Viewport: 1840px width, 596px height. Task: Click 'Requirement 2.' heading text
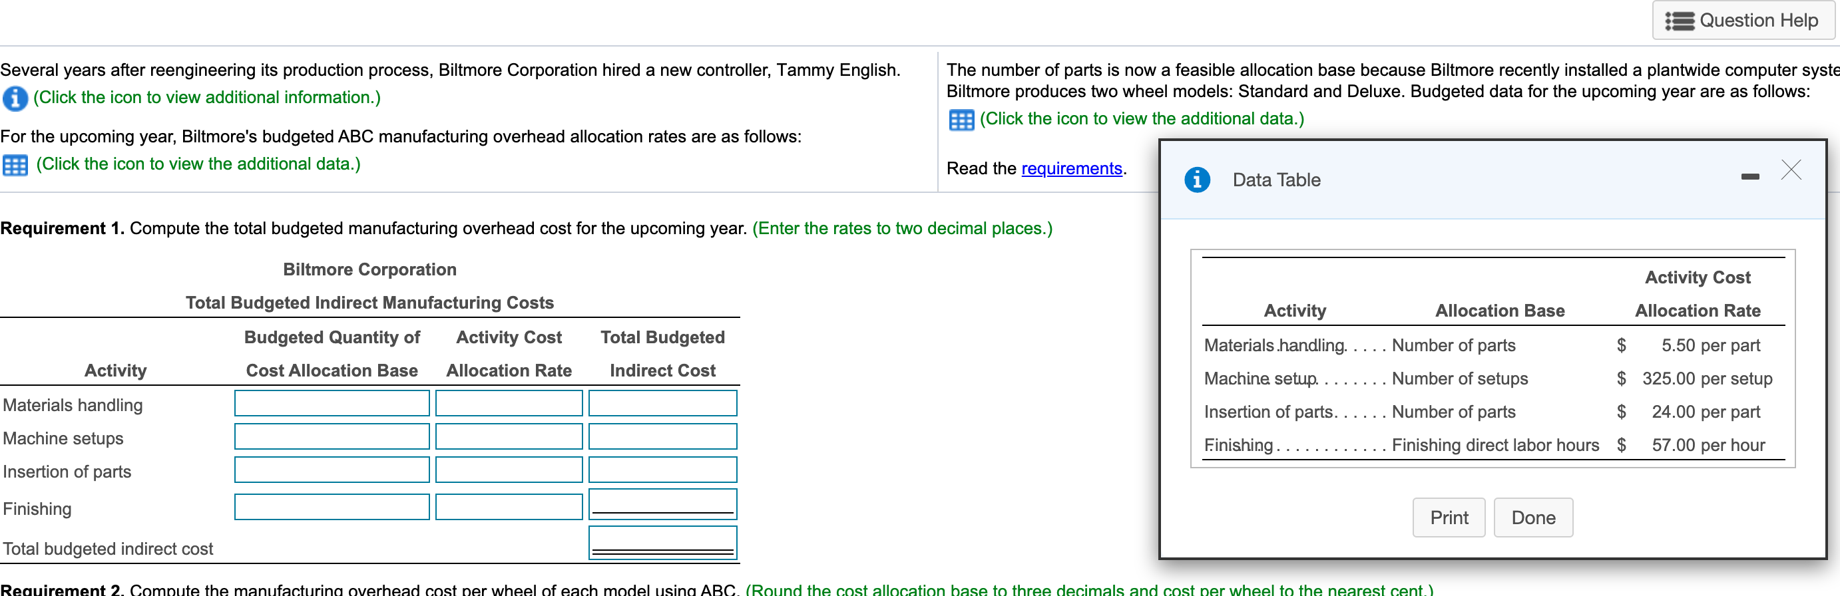62,589
